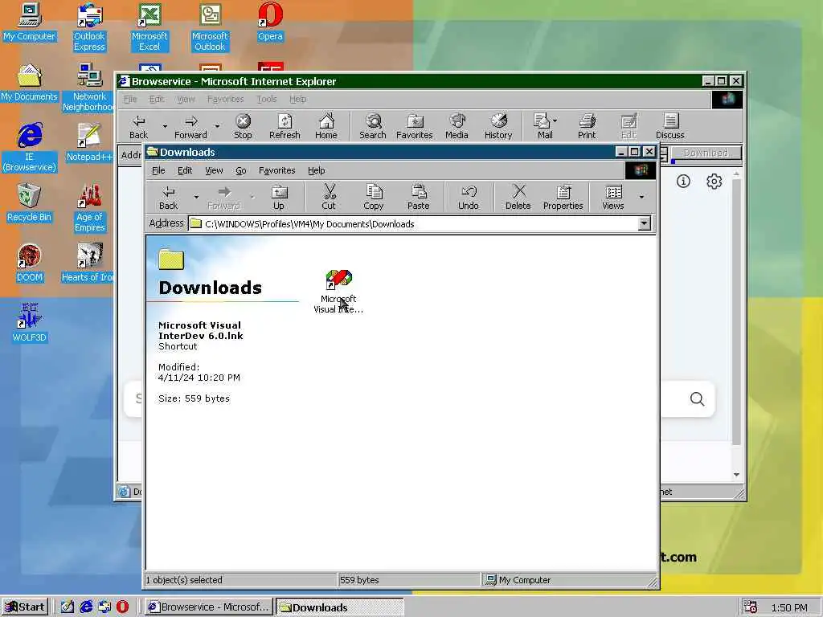This screenshot has width=823, height=617.
Task: Expand Back history arrow in Downloads window
Action: 196,198
